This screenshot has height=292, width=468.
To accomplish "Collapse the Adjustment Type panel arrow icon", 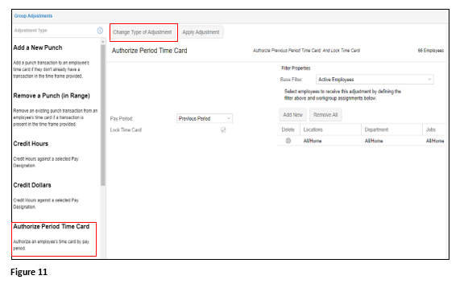I will 100,31.
